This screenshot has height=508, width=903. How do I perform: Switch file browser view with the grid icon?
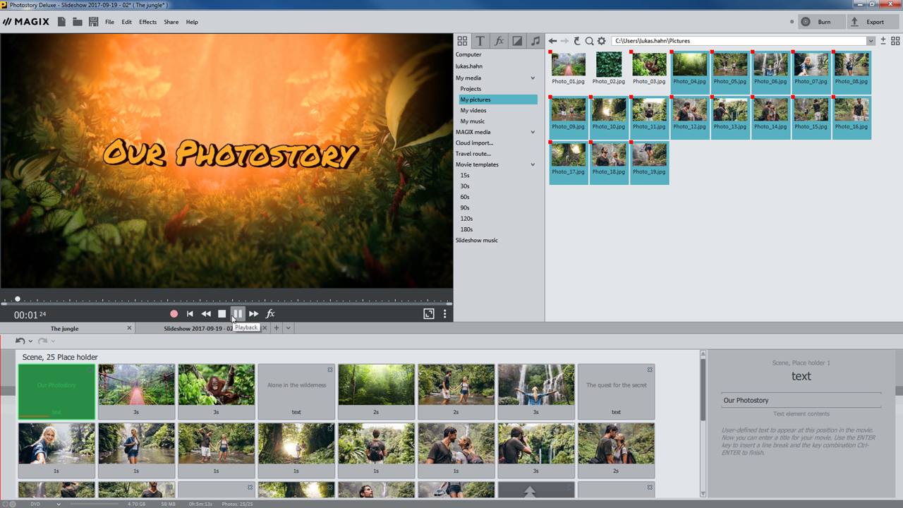tap(896, 41)
